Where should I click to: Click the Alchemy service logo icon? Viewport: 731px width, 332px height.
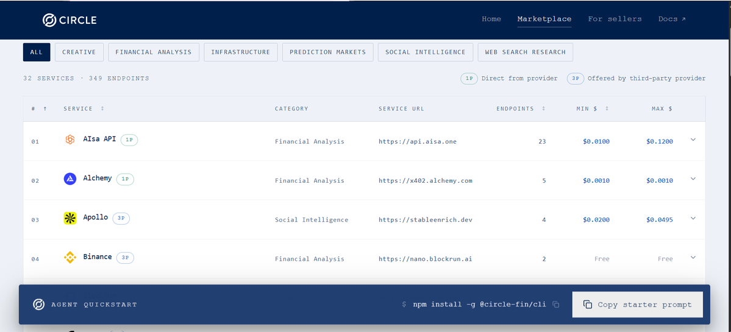[70, 179]
